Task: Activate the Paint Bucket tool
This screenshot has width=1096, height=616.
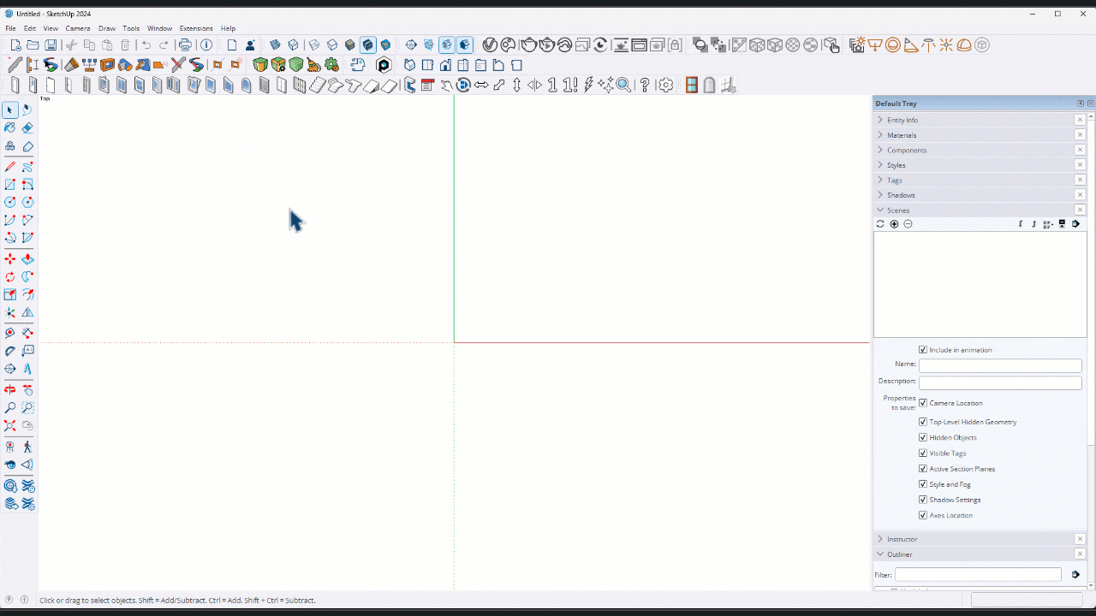Action: click(x=9, y=127)
